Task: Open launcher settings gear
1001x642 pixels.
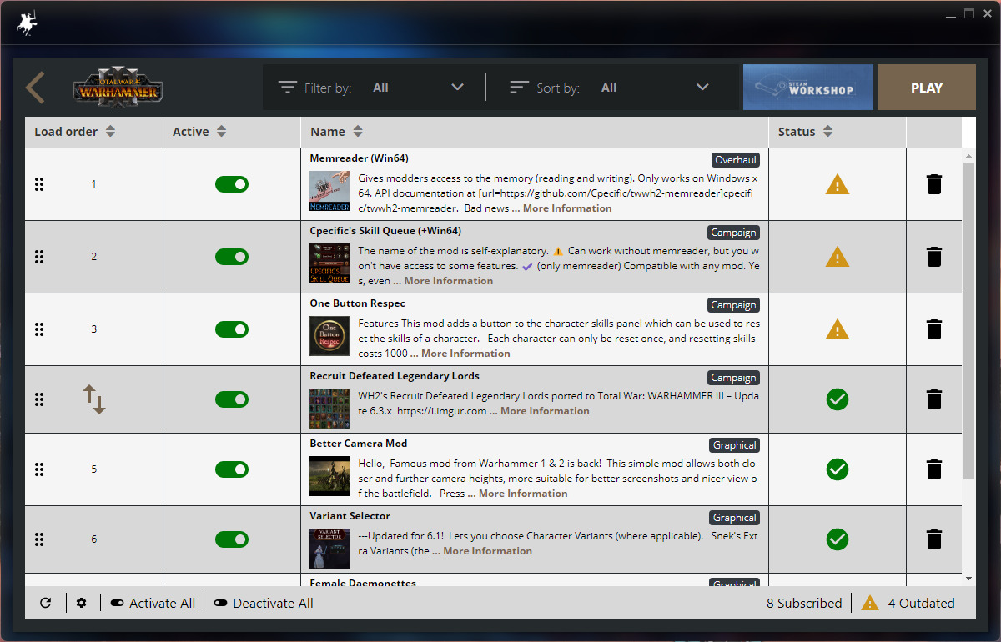Action: click(81, 603)
